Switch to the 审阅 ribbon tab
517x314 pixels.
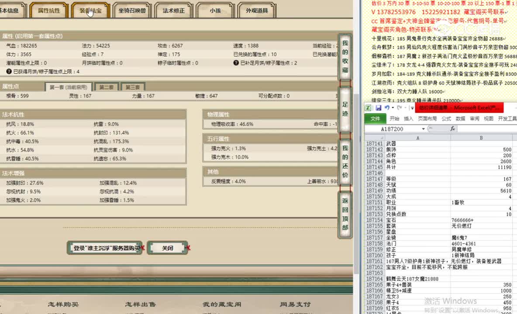click(x=475, y=119)
